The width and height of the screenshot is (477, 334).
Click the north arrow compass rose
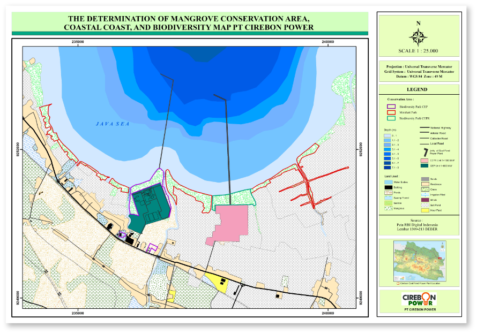coord(418,37)
